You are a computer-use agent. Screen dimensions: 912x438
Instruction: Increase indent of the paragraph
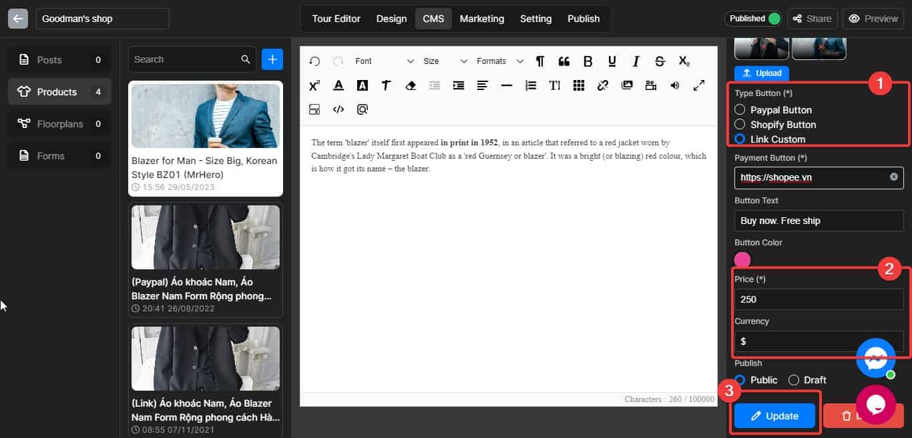[x=459, y=85]
